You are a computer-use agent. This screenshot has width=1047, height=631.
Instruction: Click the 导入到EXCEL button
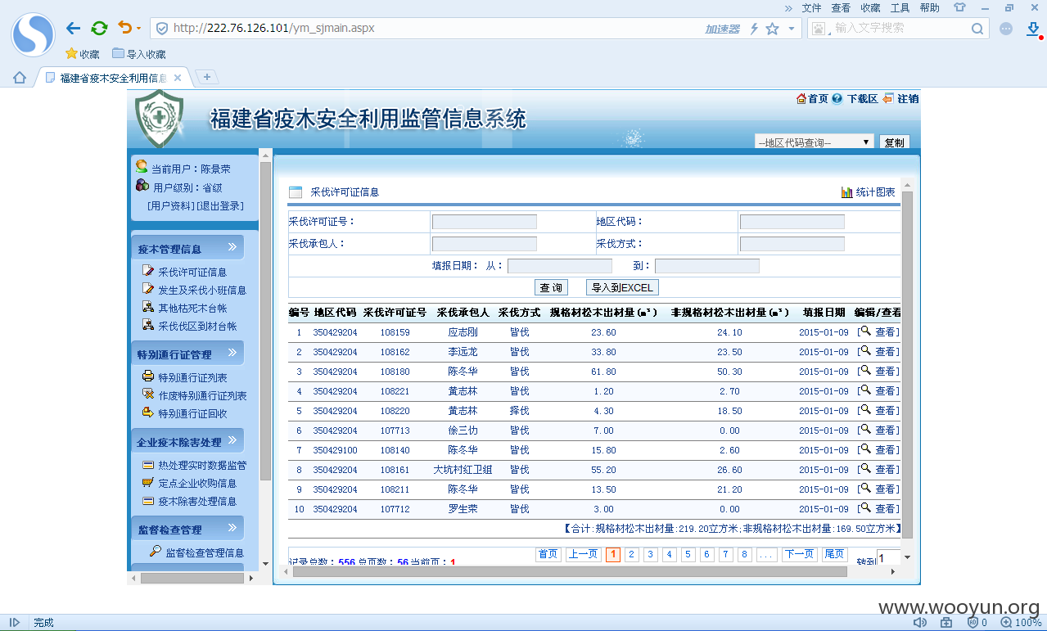point(622,288)
